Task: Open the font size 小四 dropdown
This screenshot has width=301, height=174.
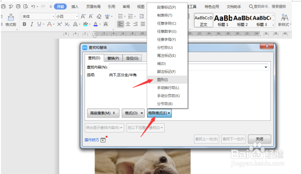Action: pyautogui.click(x=77, y=17)
